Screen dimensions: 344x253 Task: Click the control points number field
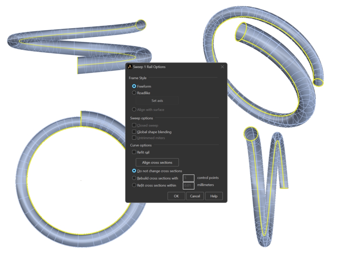pos(188,178)
